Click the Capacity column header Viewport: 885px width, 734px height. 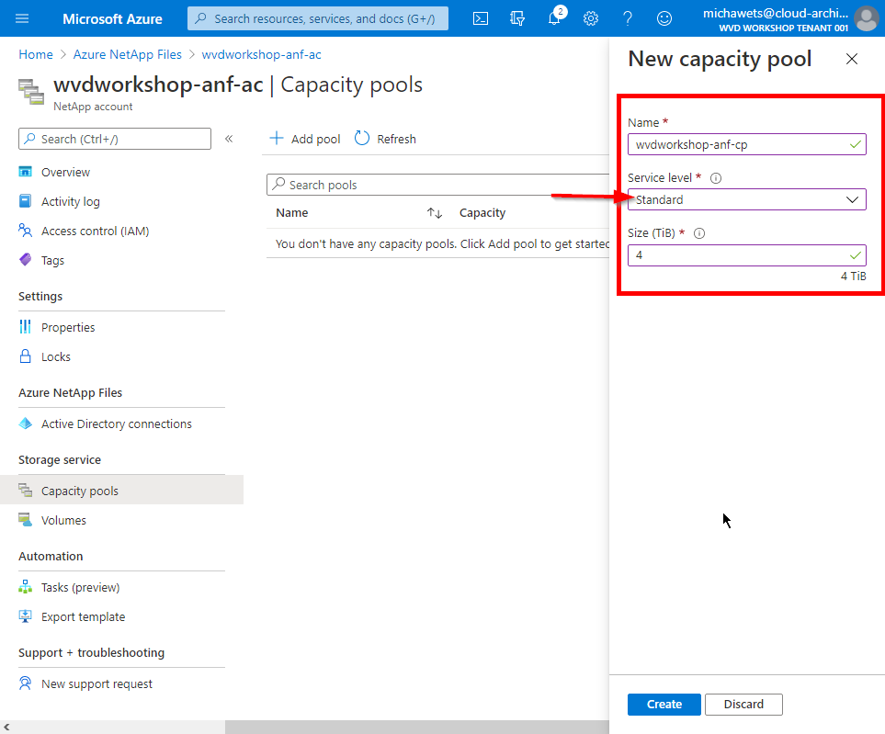click(482, 213)
